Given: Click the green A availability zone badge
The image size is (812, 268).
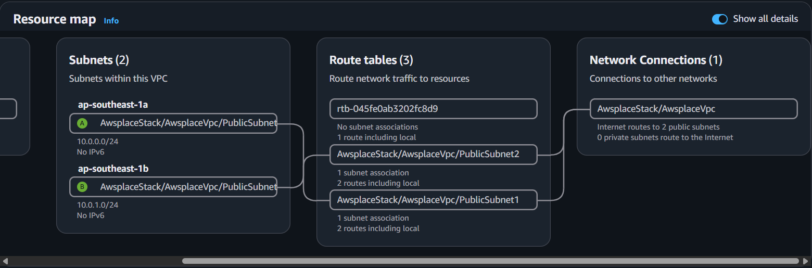Looking at the screenshot, I should [82, 123].
